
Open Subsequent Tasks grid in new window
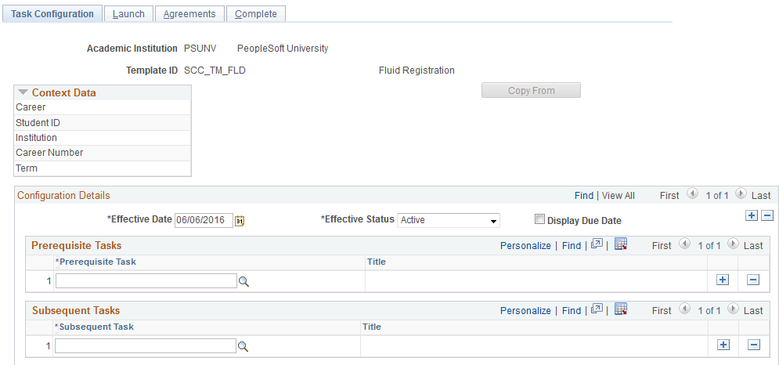click(x=597, y=309)
